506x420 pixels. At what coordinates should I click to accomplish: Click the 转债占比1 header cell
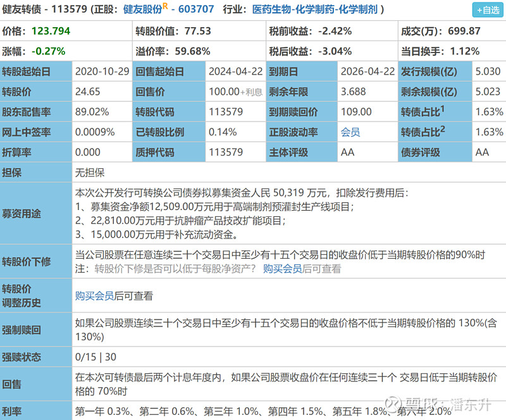pyautogui.click(x=435, y=112)
